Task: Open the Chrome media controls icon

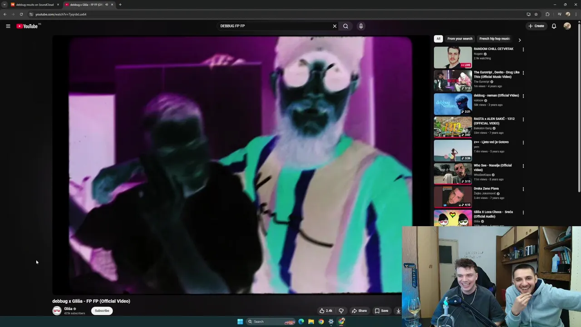Action: pyautogui.click(x=560, y=14)
